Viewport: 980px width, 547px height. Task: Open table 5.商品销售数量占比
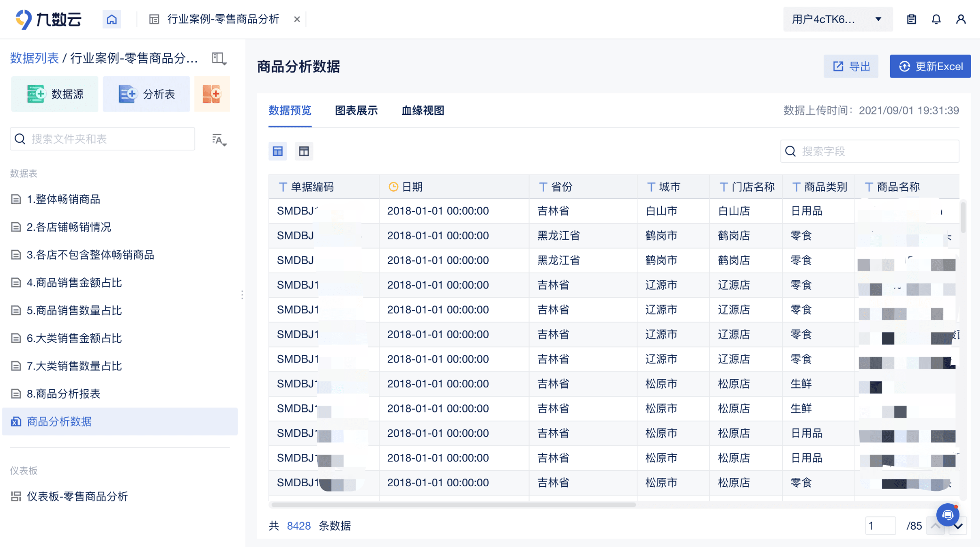pos(74,310)
